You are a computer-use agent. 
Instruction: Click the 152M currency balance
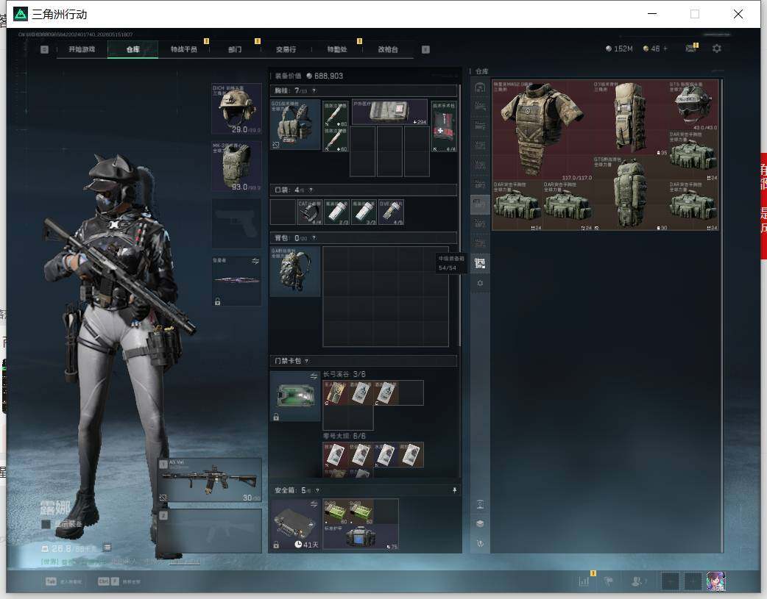click(x=619, y=49)
